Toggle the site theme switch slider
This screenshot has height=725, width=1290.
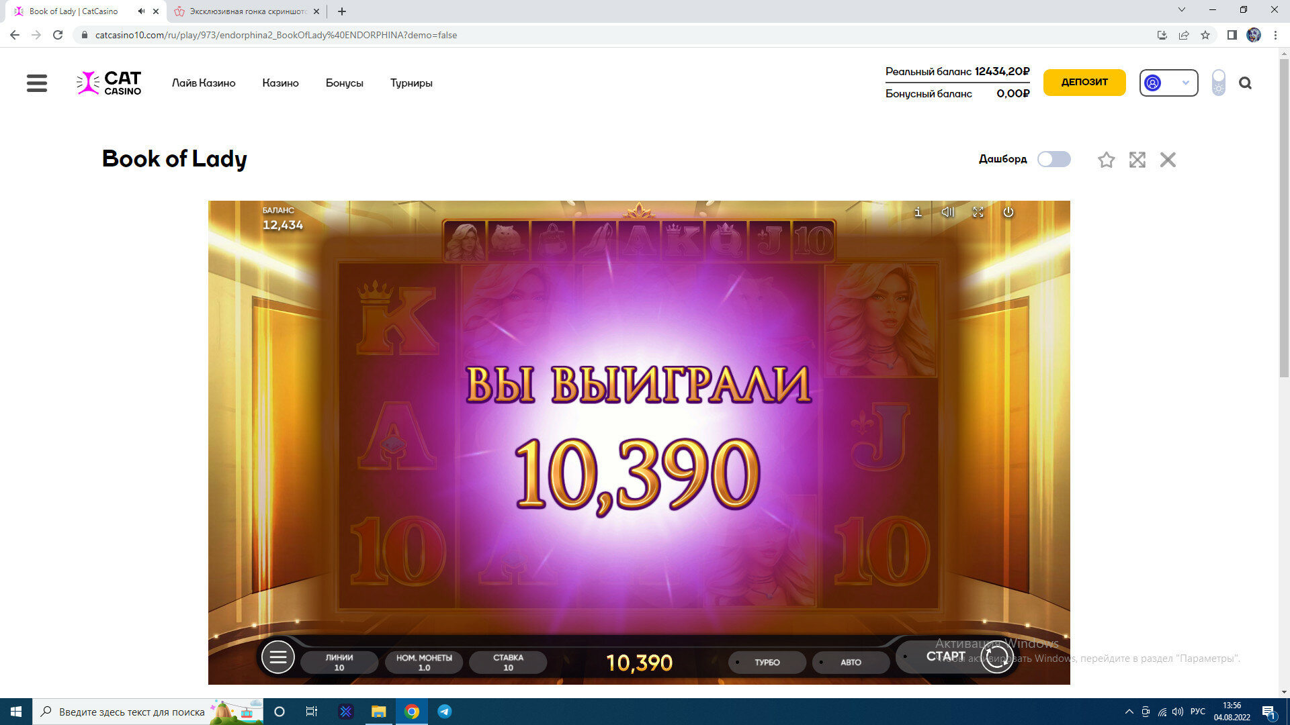click(x=1218, y=83)
